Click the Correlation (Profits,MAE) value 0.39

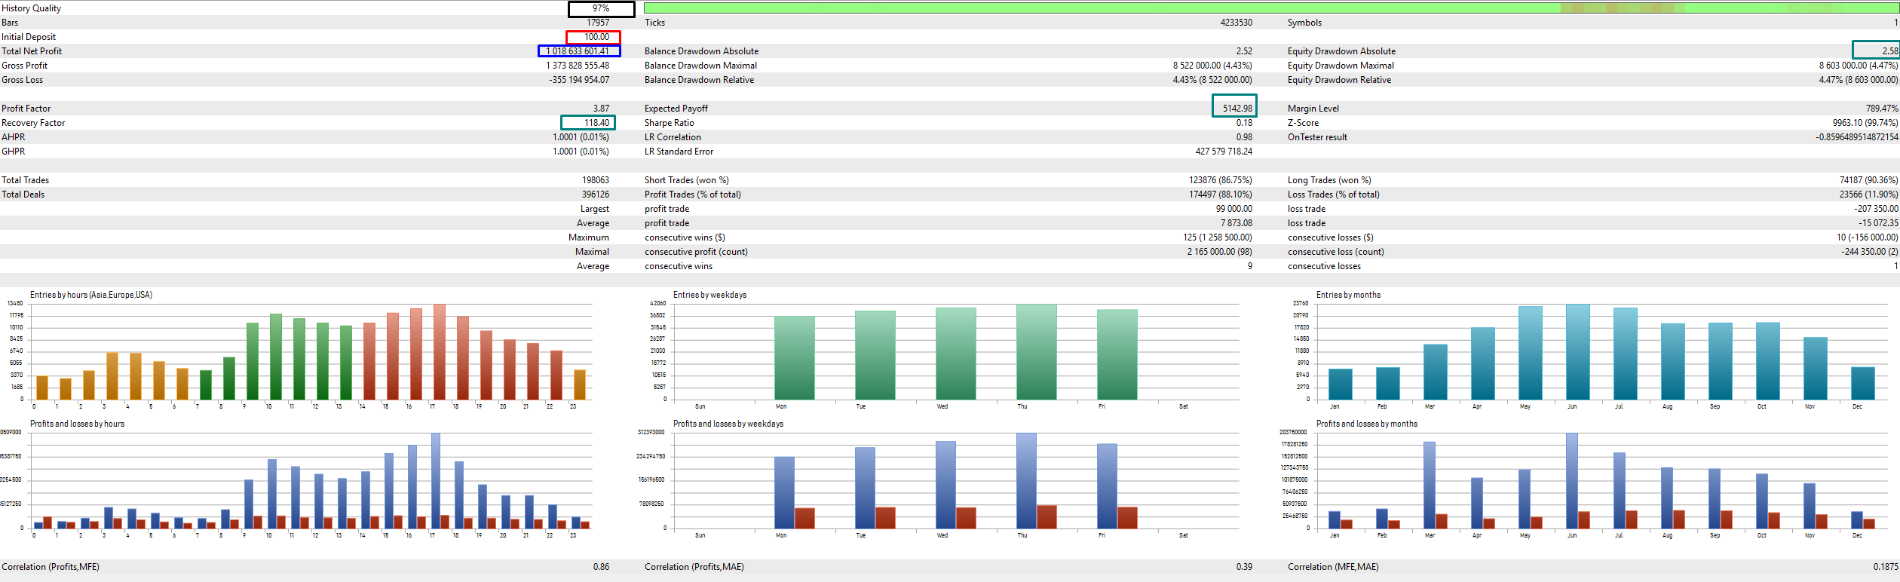[x=1244, y=567]
